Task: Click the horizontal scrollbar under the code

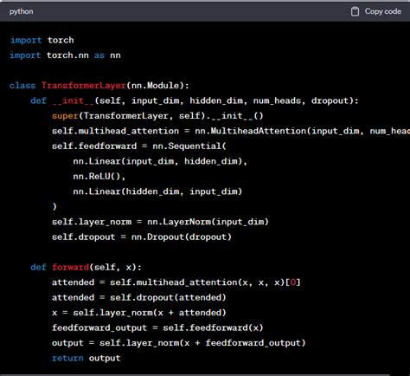Action: point(195,374)
